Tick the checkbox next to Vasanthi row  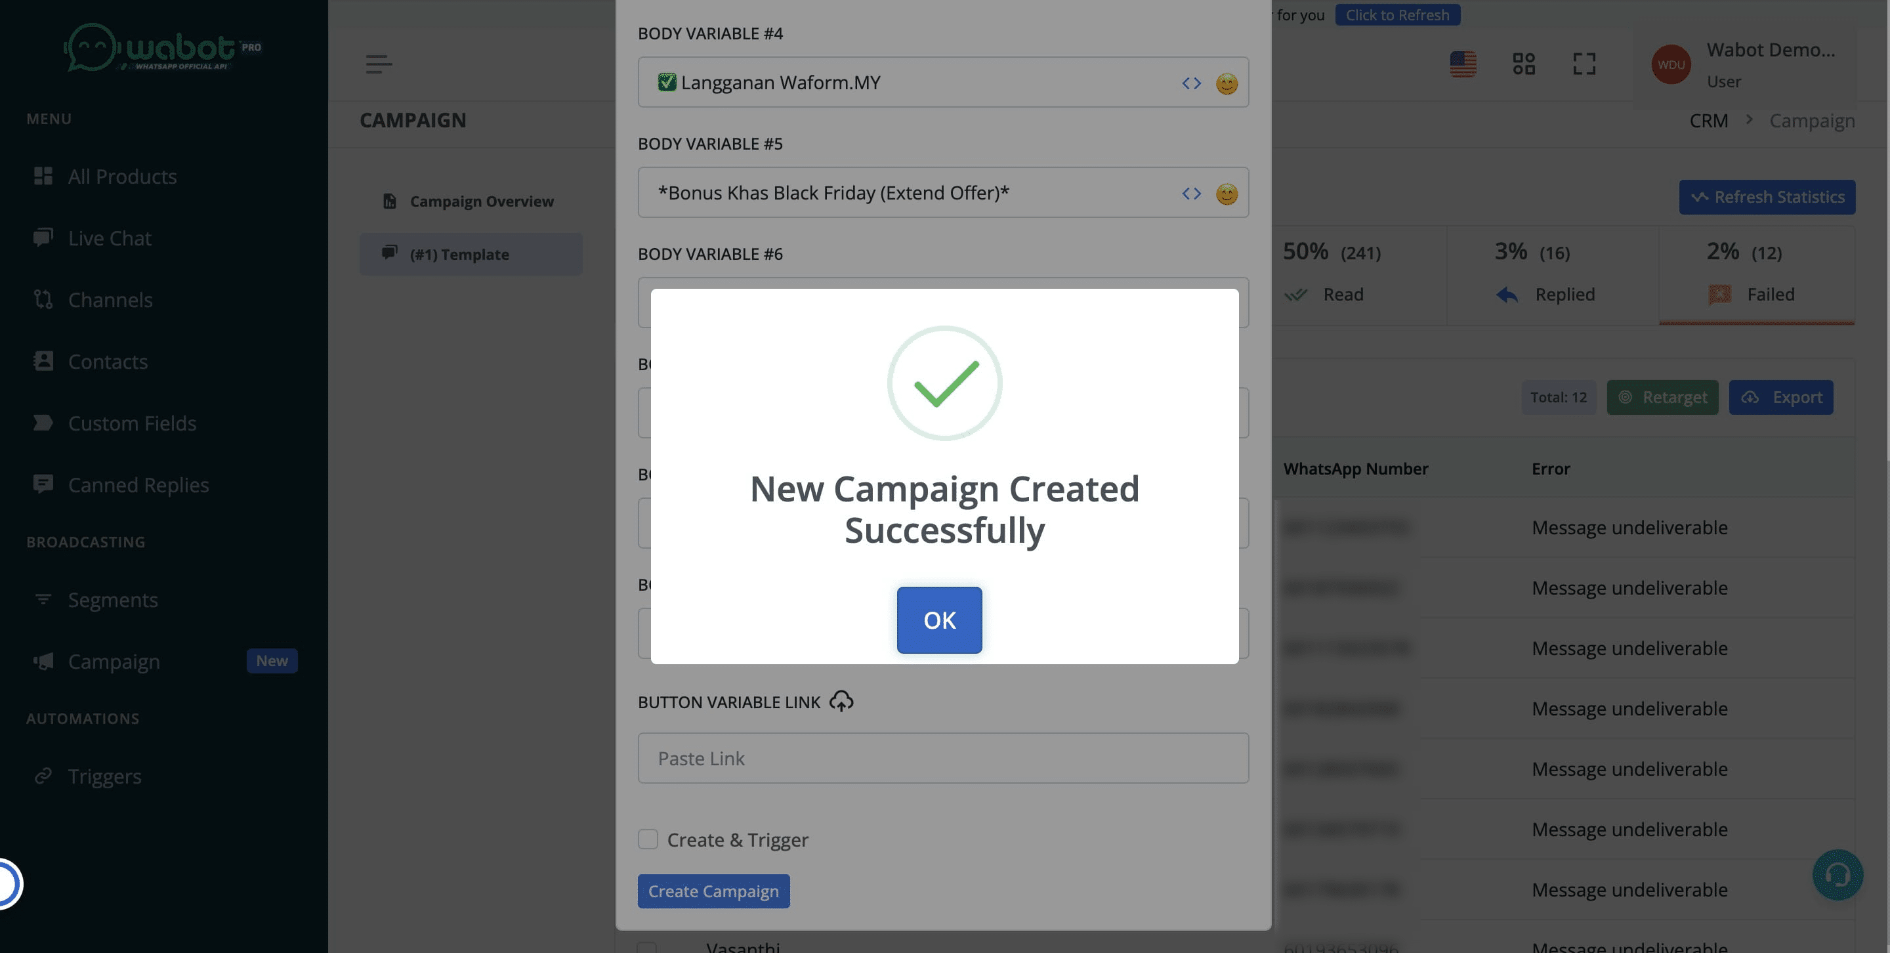(646, 947)
